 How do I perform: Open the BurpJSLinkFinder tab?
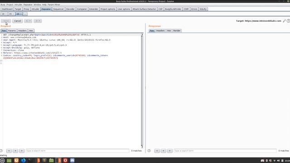coord(173,9)
